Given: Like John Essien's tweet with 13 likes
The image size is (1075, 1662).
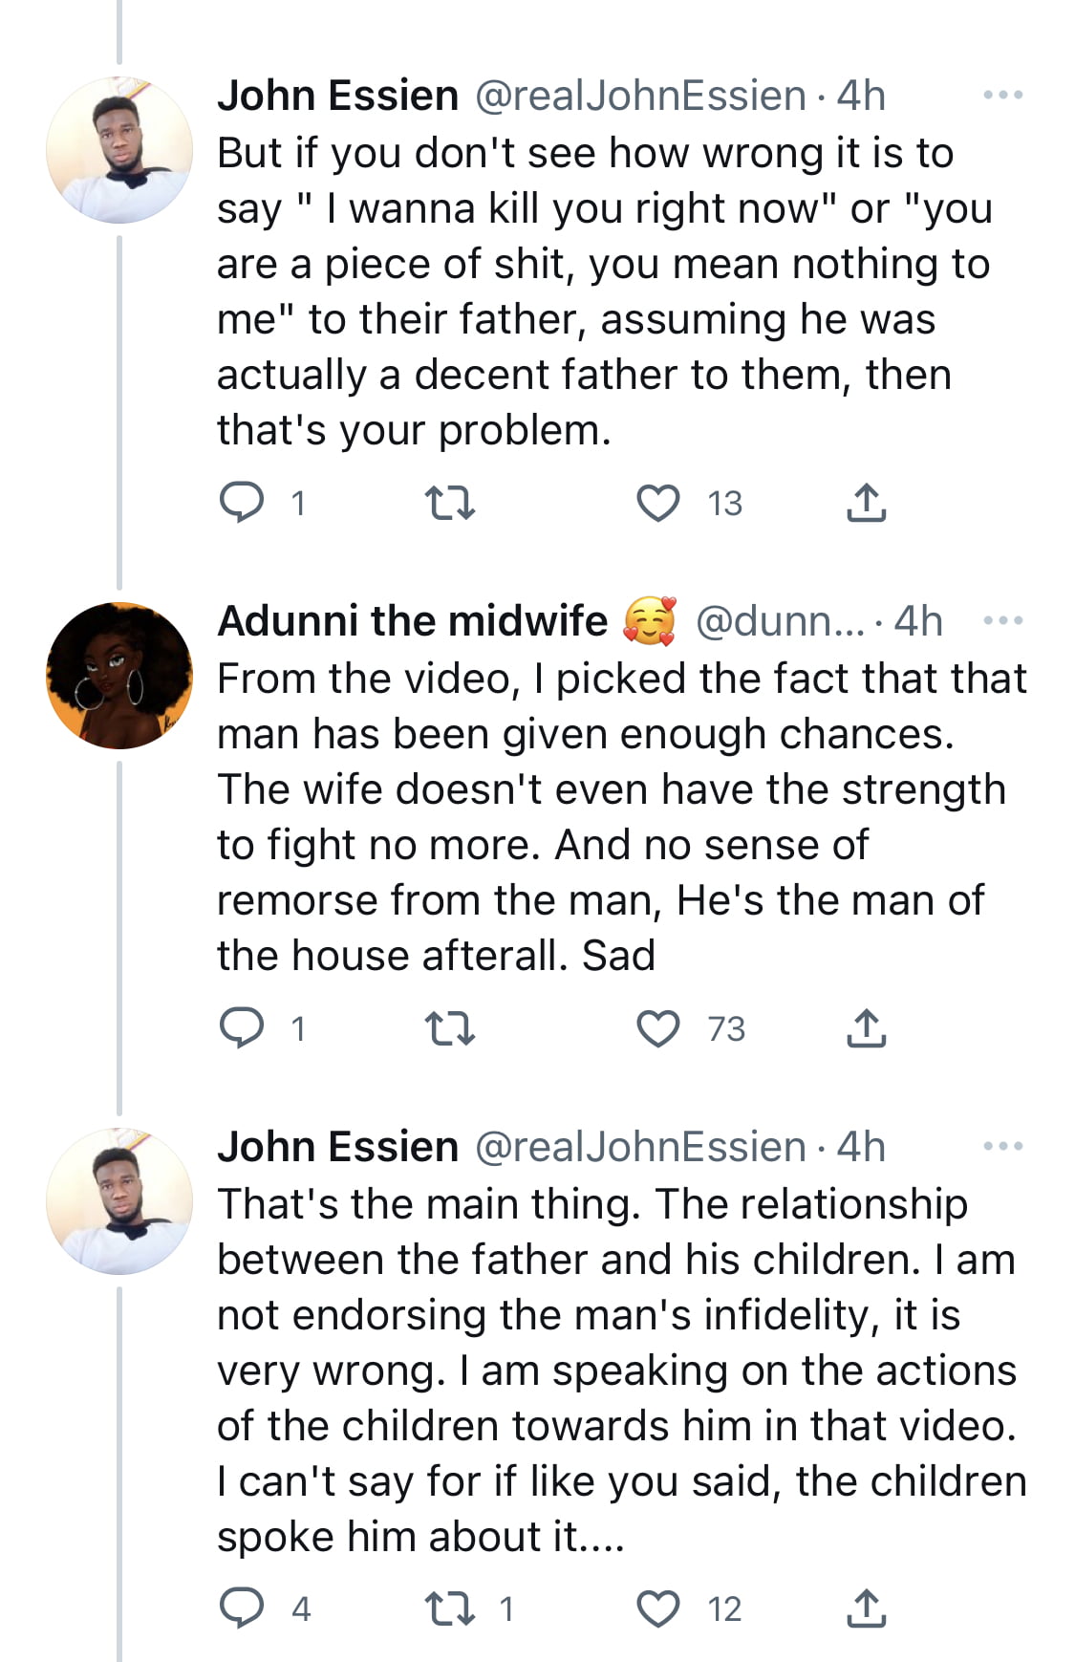Looking at the screenshot, I should 658,503.
